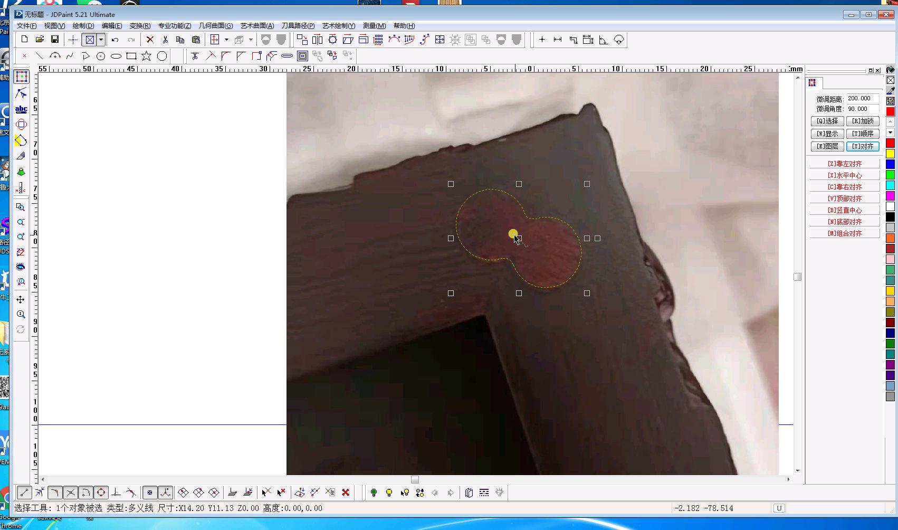The image size is (898, 530).
Task: Expand the dropdown next to the crossed-box button
Action: (101, 40)
